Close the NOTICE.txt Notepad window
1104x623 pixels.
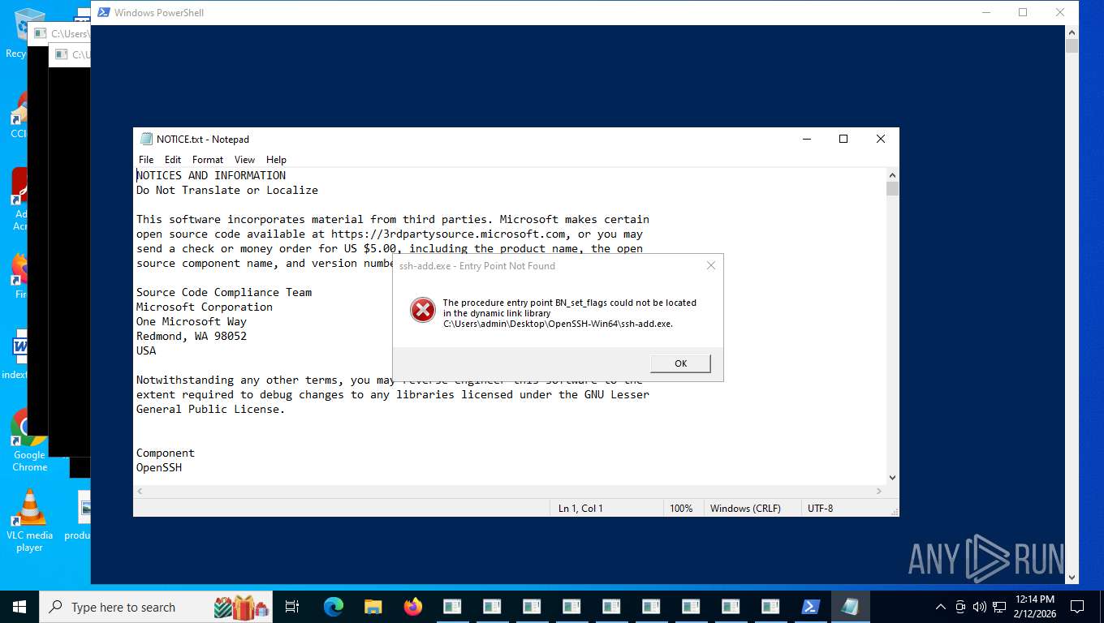(881, 139)
